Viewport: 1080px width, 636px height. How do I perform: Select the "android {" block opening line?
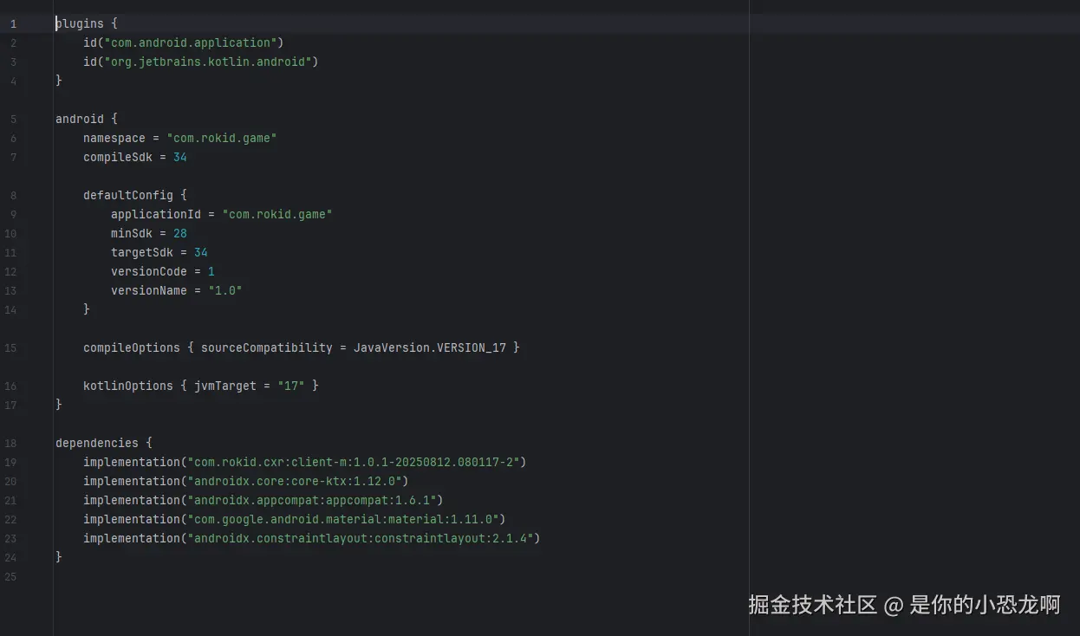tap(87, 119)
